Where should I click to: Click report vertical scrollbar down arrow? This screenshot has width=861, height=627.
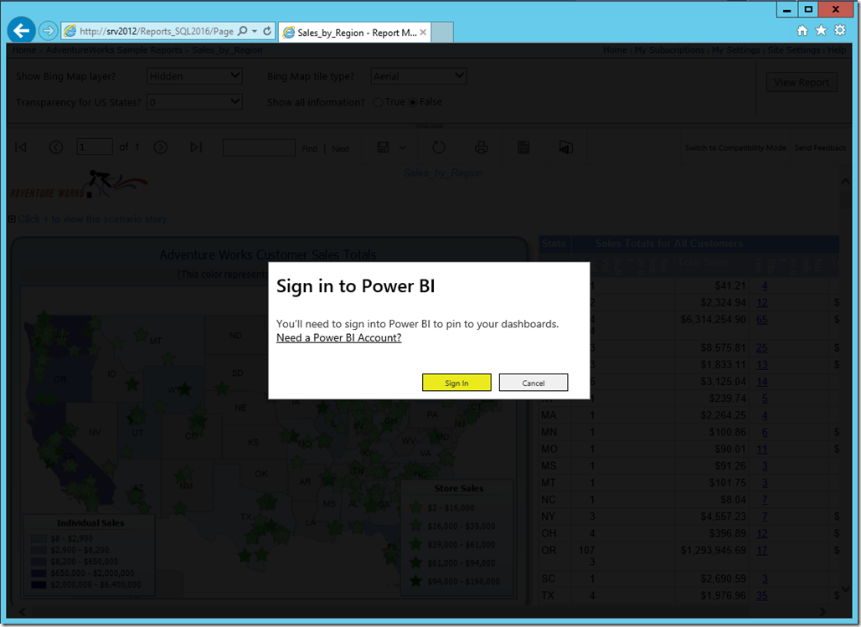tap(846, 588)
